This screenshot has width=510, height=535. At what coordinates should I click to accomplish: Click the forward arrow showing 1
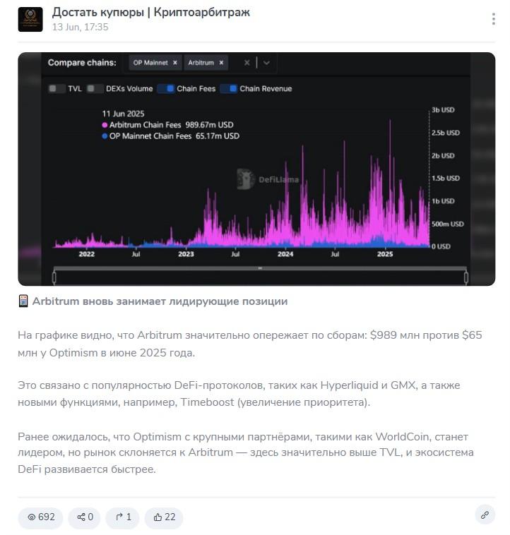click(123, 517)
